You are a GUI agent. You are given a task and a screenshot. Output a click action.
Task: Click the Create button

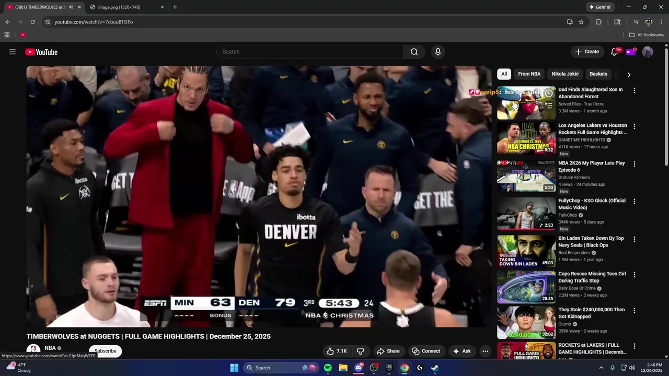coord(587,52)
